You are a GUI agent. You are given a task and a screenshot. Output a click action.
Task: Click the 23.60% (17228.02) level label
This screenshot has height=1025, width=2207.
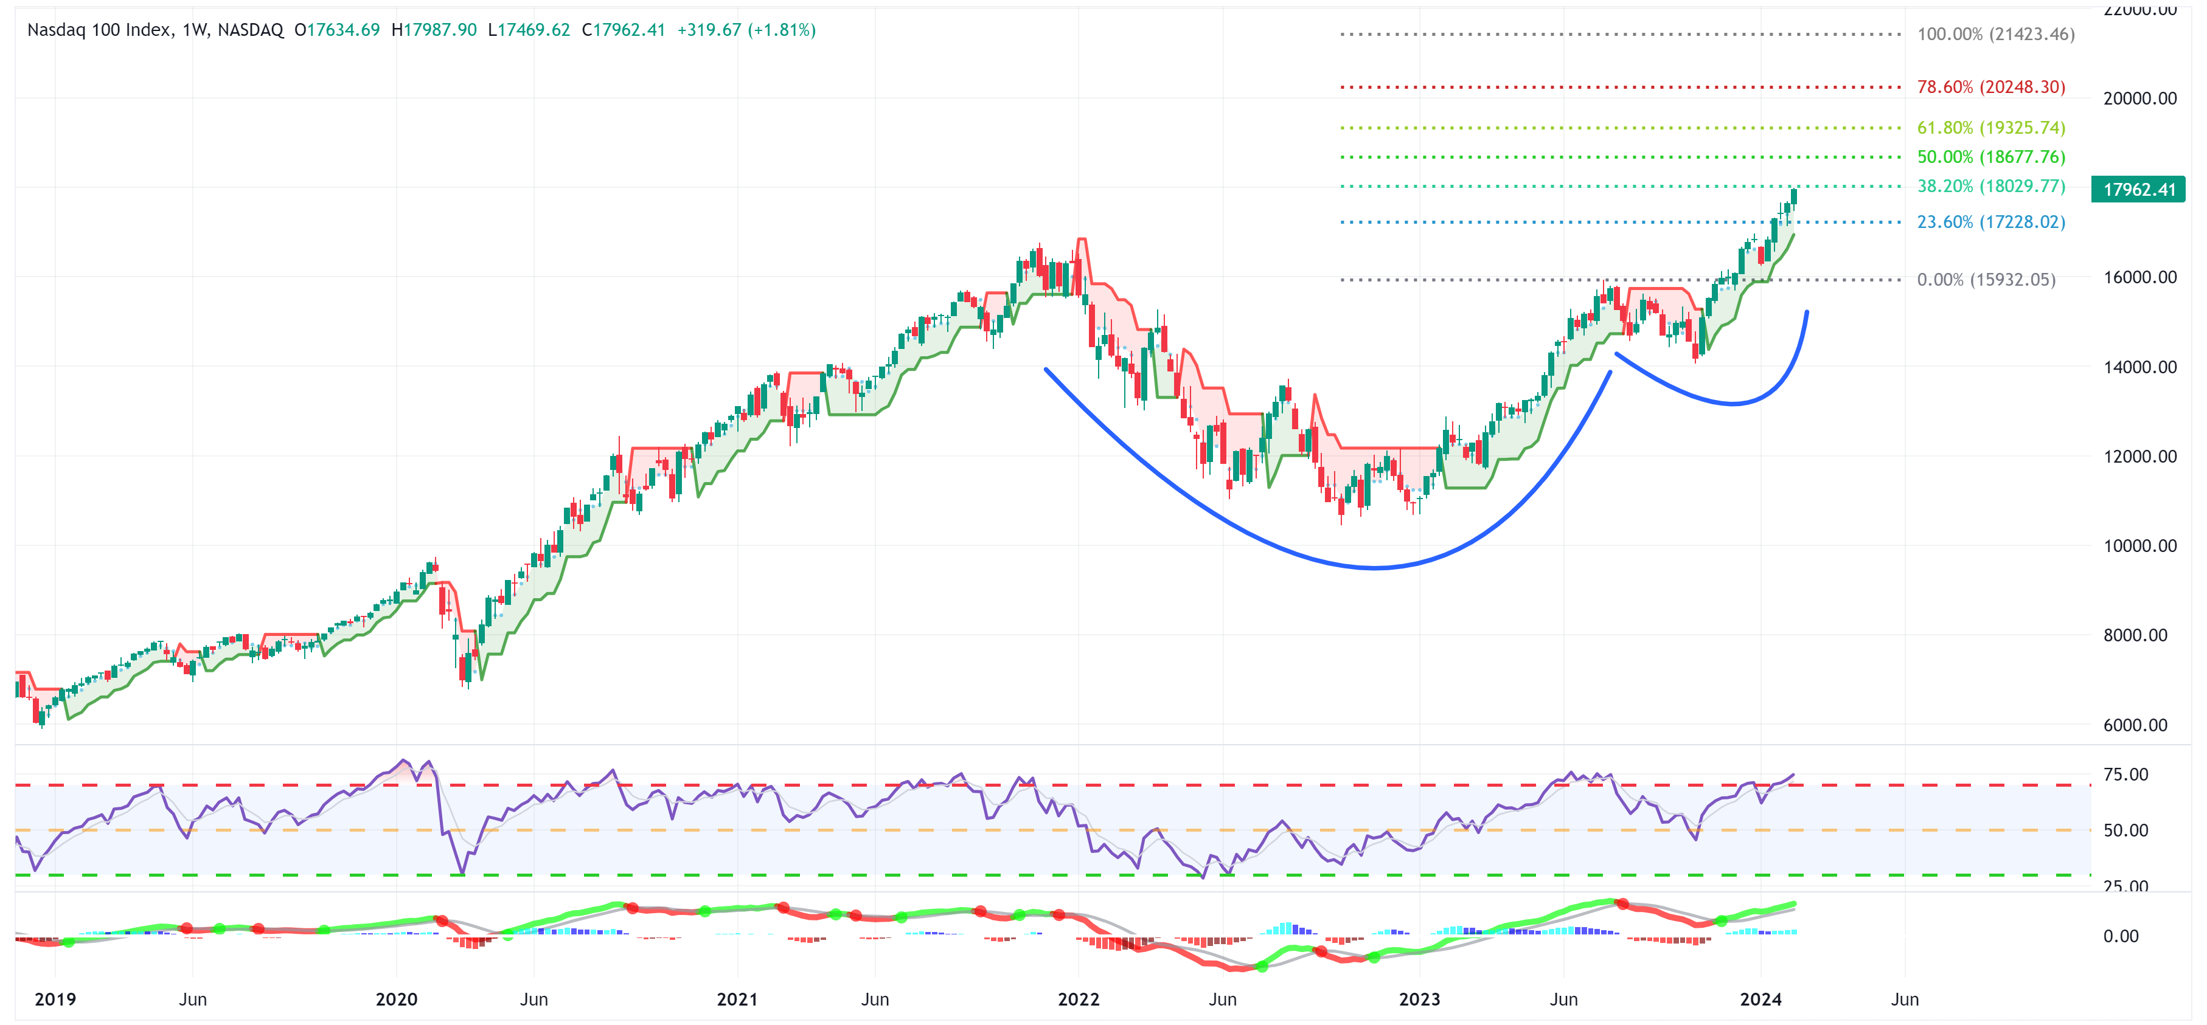1990,222
